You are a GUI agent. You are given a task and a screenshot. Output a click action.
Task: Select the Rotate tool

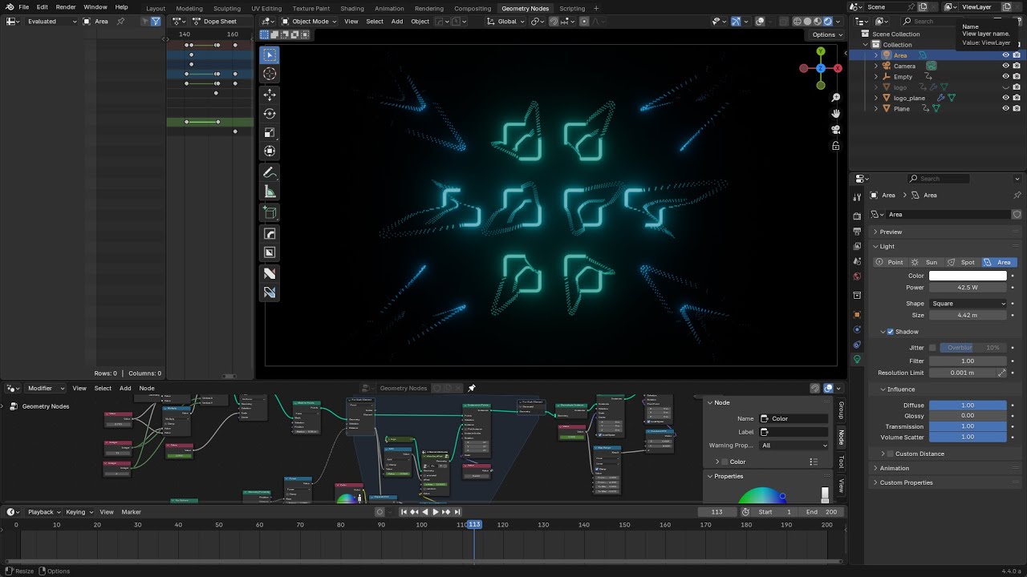point(270,114)
